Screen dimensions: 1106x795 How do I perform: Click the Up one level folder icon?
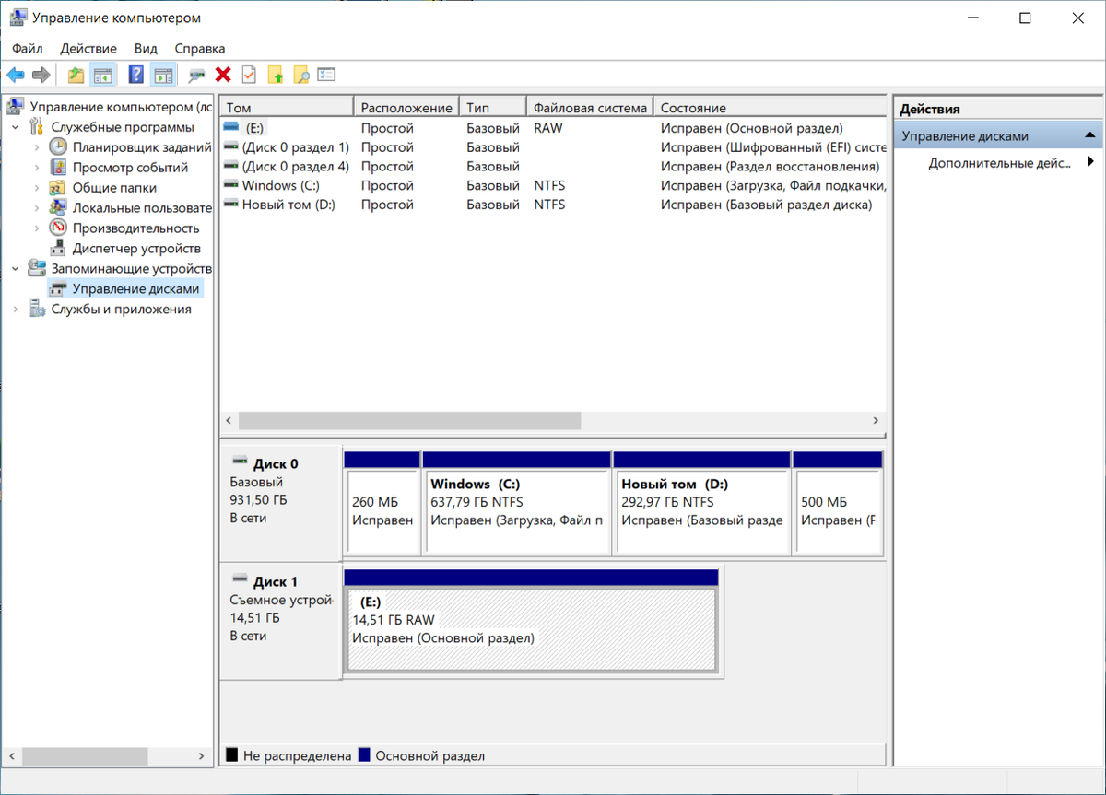pos(76,75)
